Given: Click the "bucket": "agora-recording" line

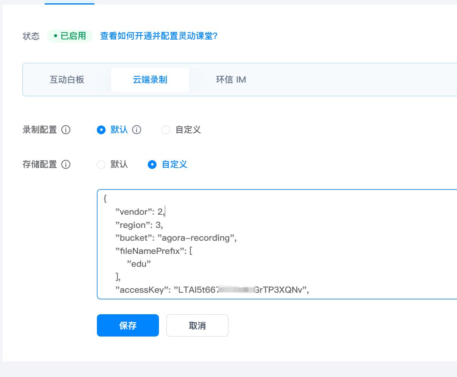Looking at the screenshot, I should coord(176,238).
